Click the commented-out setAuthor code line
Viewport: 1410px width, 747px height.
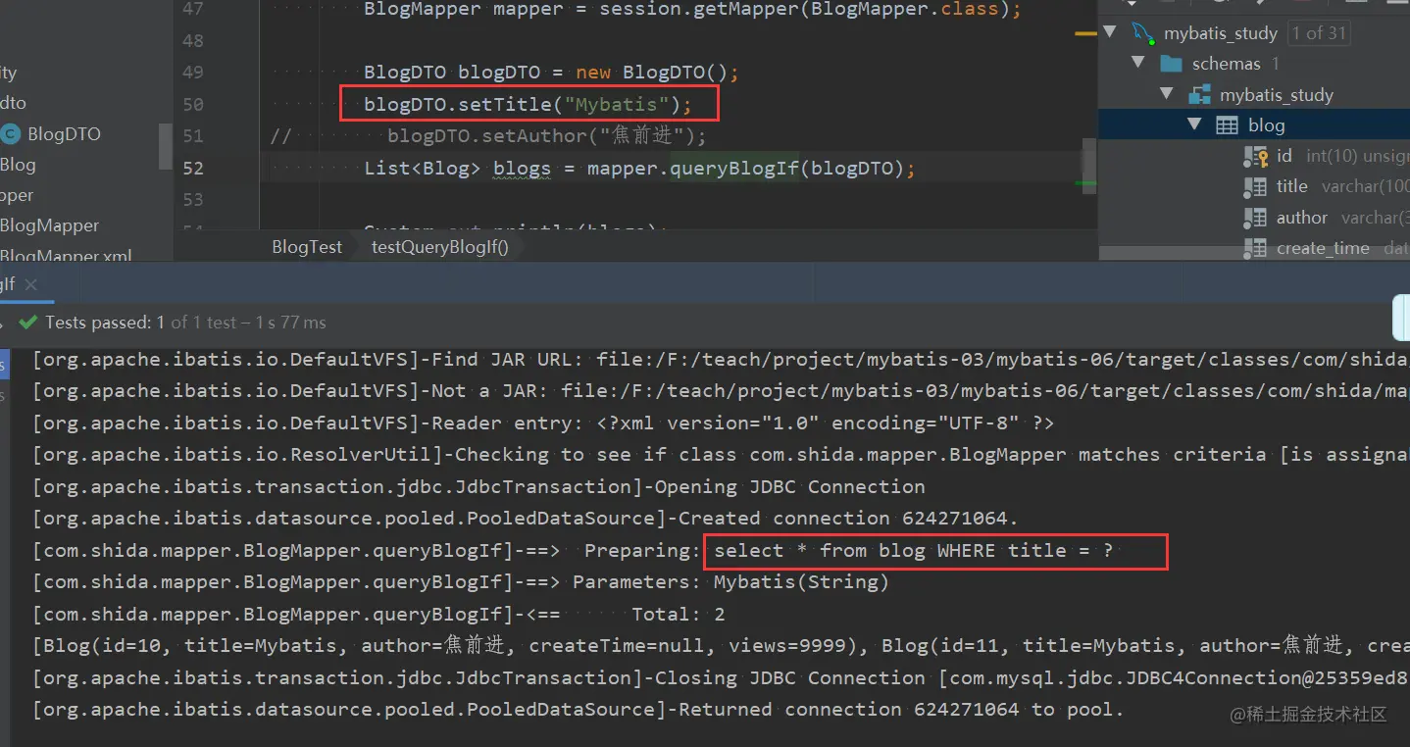point(488,136)
